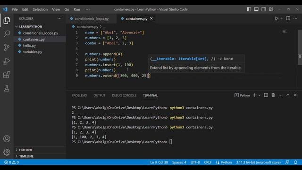Change UTF-8 encoding in status bar
The height and width of the screenshot is (170, 302).
pyautogui.click(x=195, y=162)
